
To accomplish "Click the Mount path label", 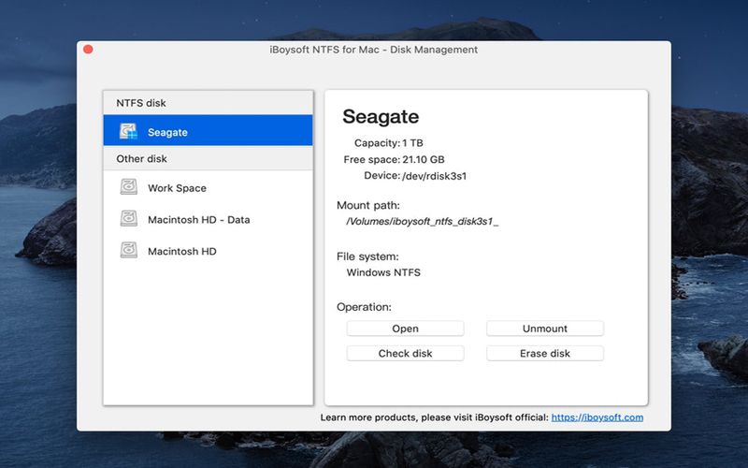I will click(368, 205).
